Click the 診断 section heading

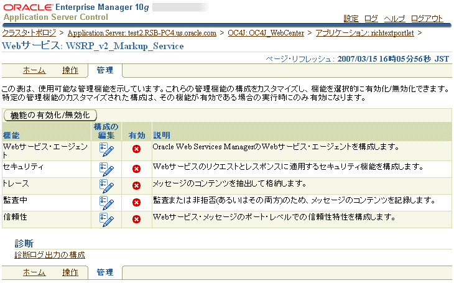coord(24,244)
